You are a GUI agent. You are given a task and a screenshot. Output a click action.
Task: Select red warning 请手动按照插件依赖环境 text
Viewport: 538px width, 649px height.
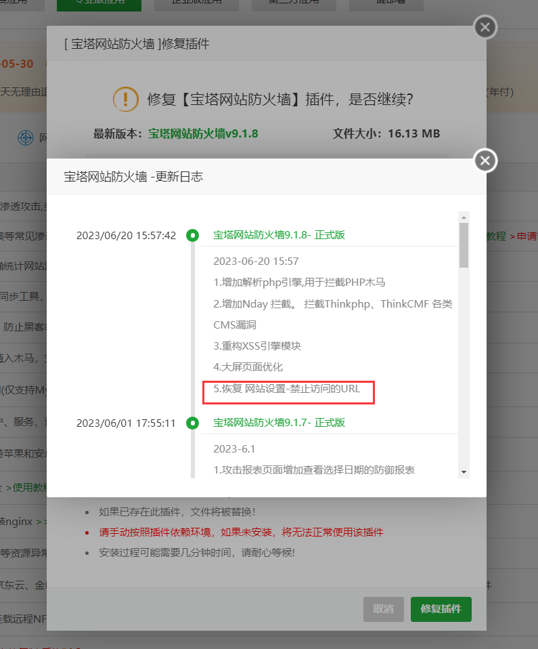(241, 532)
